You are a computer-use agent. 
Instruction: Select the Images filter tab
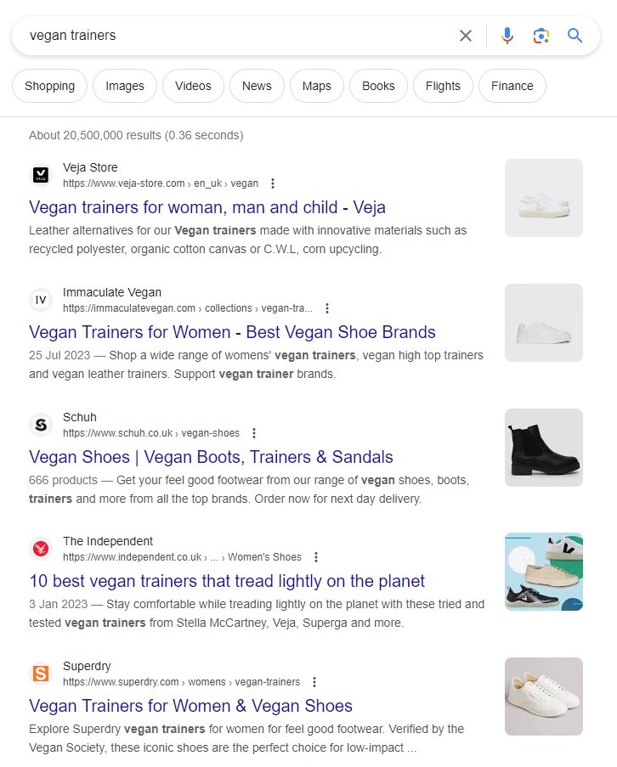coord(125,86)
